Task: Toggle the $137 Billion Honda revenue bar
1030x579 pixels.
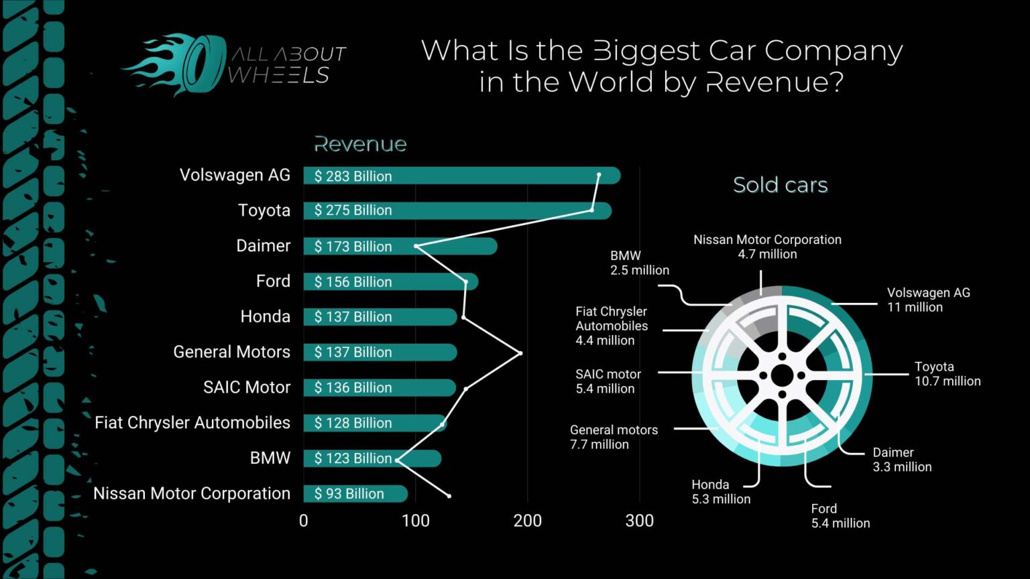Action: click(379, 316)
